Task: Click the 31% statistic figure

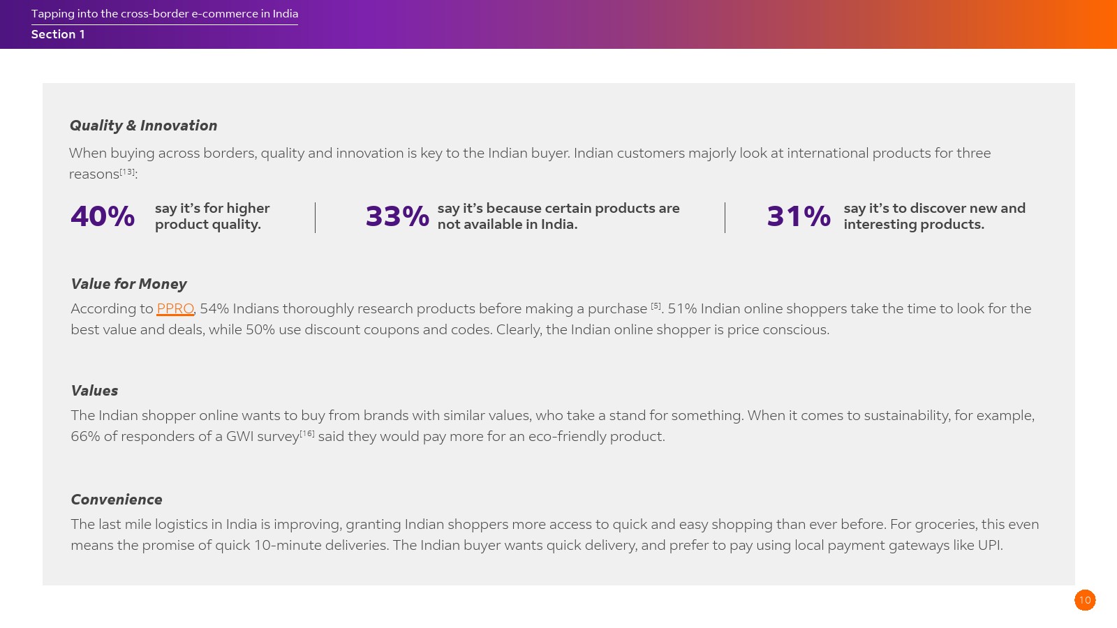Action: click(799, 216)
